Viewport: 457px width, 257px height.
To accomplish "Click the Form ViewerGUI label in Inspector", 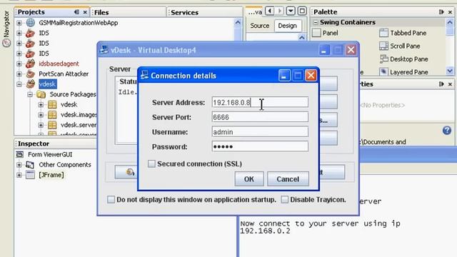I will [x=50, y=154].
